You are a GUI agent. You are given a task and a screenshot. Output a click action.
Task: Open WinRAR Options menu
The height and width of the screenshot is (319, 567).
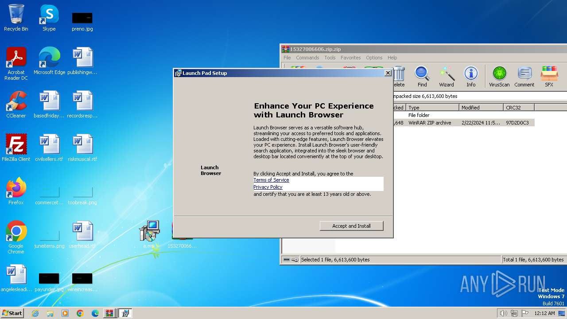[374, 58]
